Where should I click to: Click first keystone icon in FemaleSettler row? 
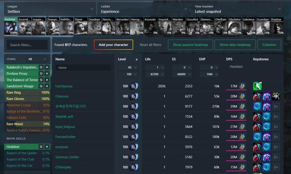258,137
